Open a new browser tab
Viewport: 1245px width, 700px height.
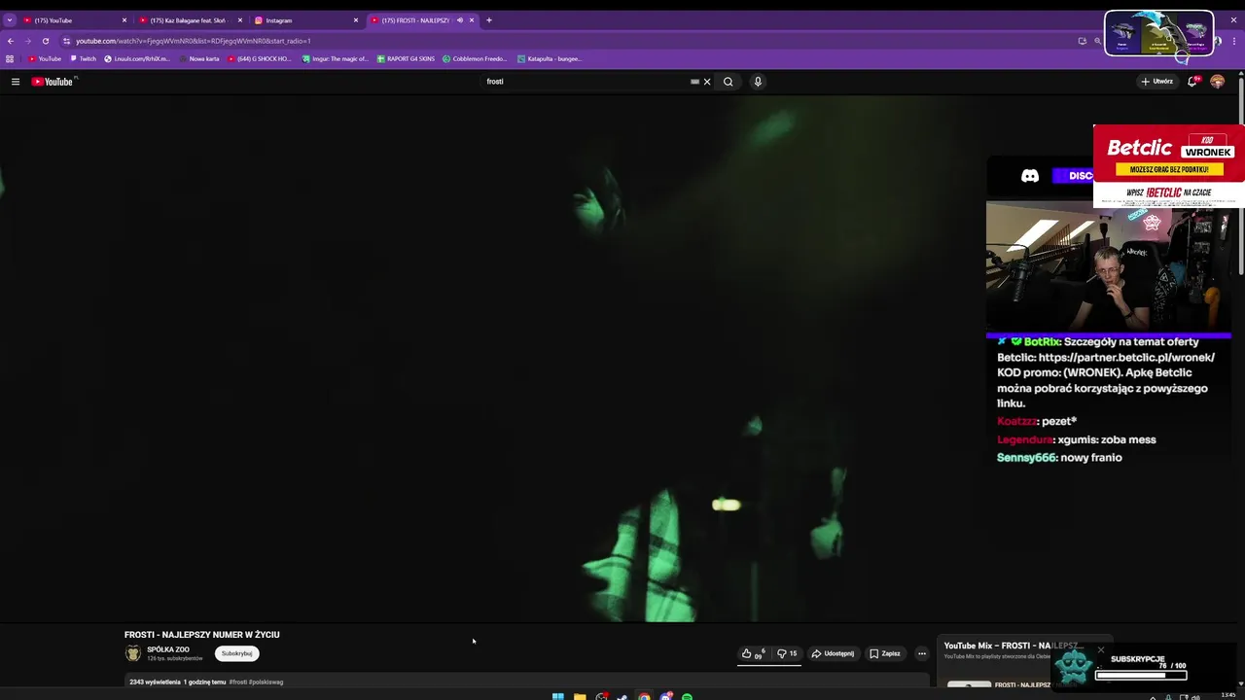[489, 20]
